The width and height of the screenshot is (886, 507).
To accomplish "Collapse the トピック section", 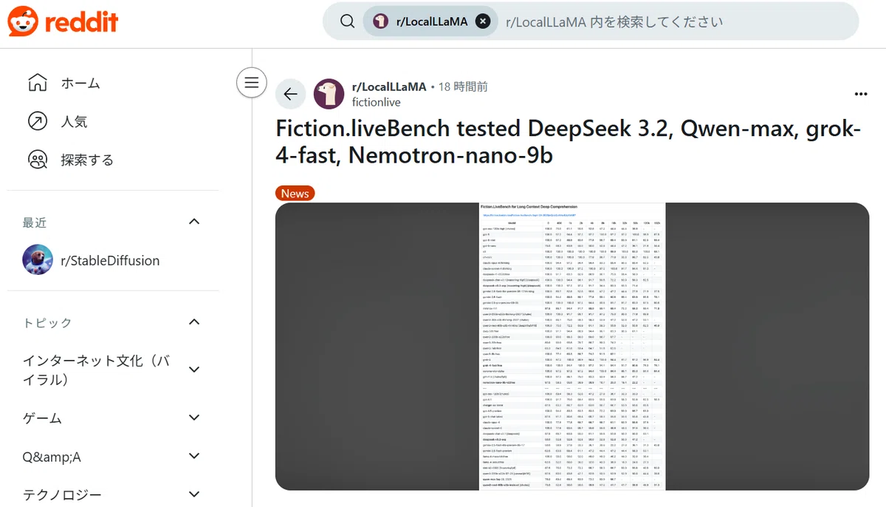I will [194, 321].
